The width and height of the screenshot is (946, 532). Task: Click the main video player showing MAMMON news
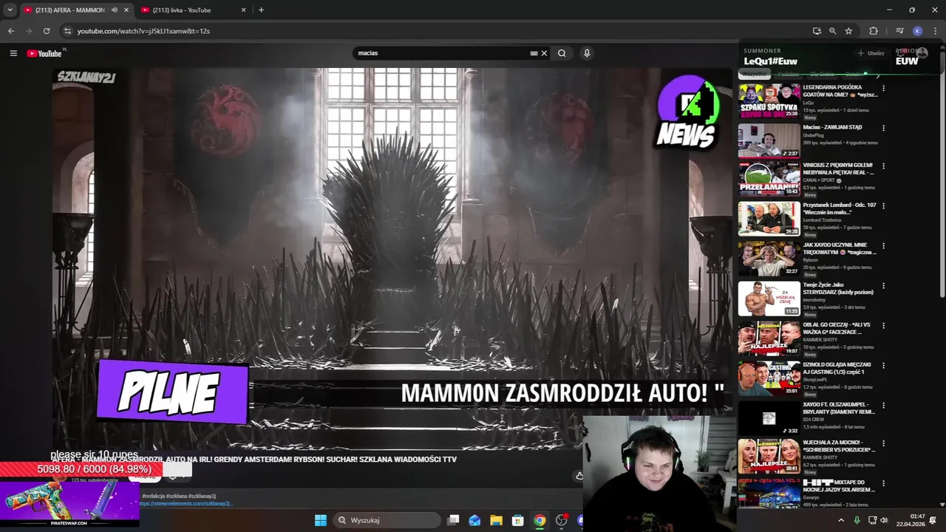click(392, 259)
